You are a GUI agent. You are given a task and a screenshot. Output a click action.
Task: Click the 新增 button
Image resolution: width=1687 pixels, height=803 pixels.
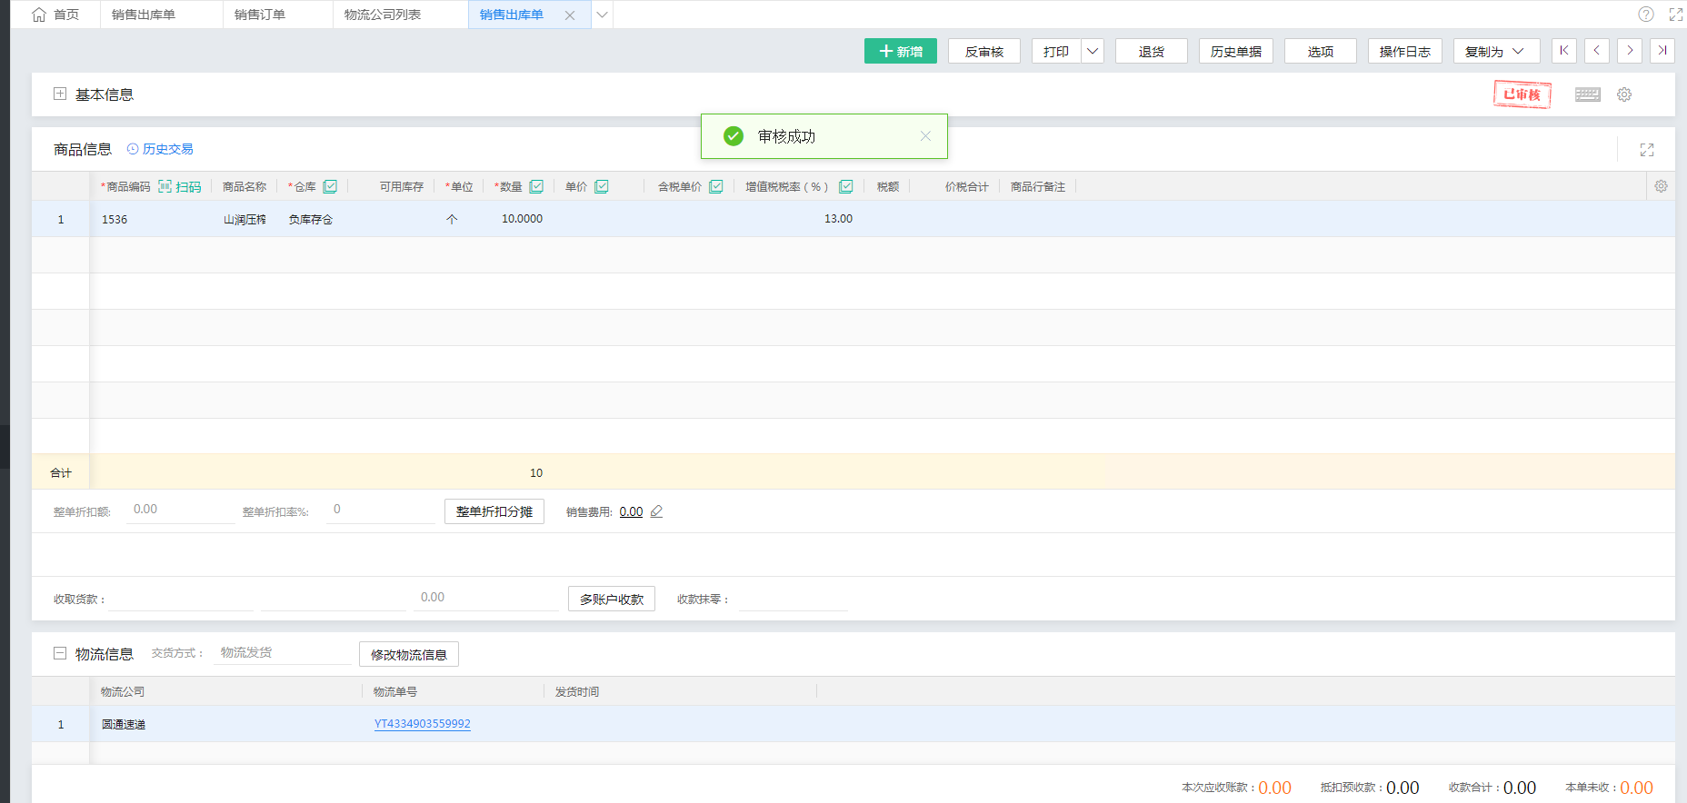tap(901, 51)
